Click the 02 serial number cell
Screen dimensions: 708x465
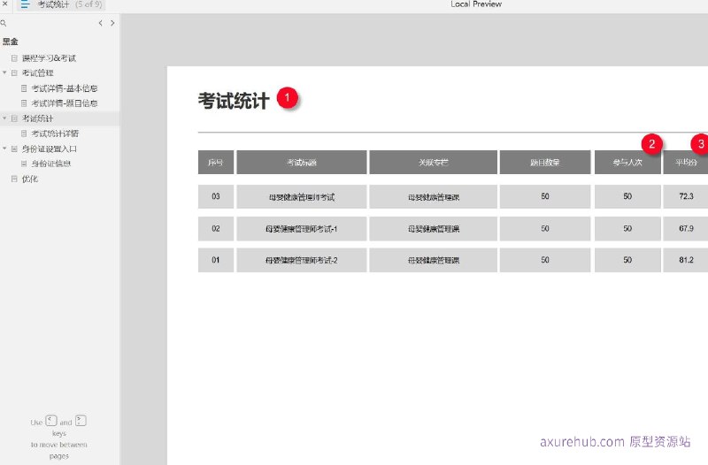[216, 229]
